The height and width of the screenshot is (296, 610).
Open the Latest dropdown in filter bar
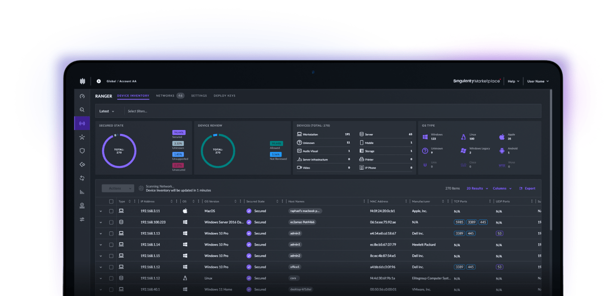point(107,111)
